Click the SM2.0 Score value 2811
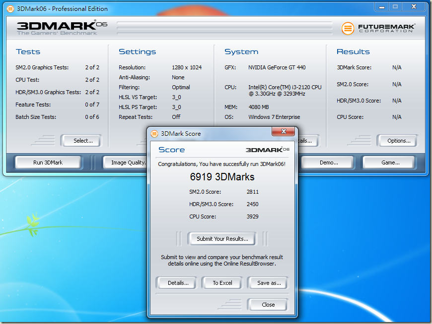 click(253, 192)
